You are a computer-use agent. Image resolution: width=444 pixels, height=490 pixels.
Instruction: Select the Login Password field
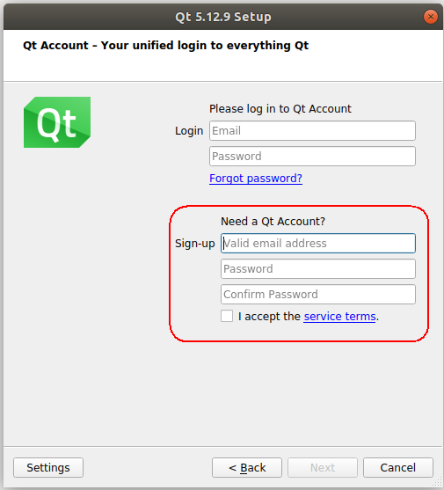[x=312, y=157]
